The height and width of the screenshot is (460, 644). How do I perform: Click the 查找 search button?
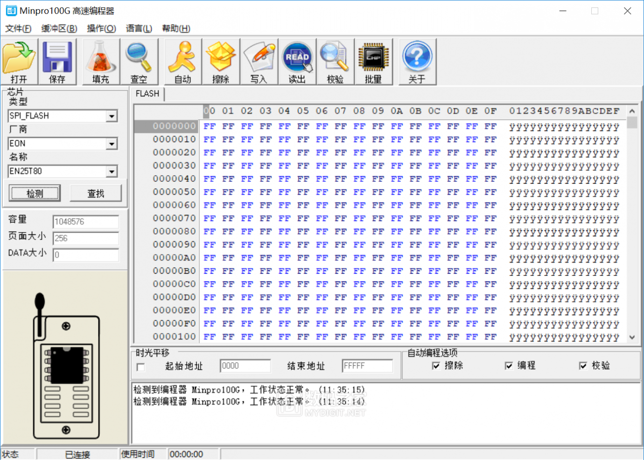pos(96,193)
